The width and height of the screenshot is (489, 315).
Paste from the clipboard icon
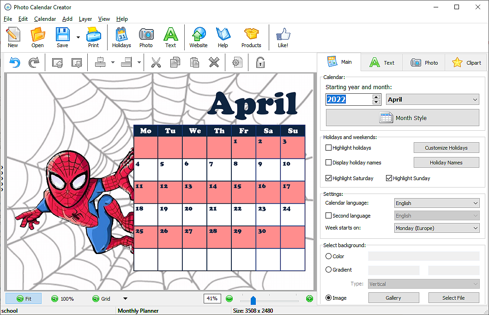[x=194, y=62]
